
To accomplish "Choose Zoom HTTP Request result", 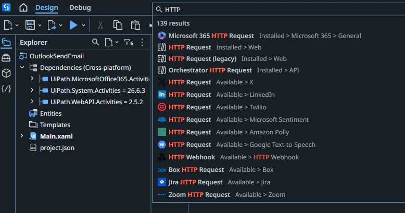I will tap(279, 195).
